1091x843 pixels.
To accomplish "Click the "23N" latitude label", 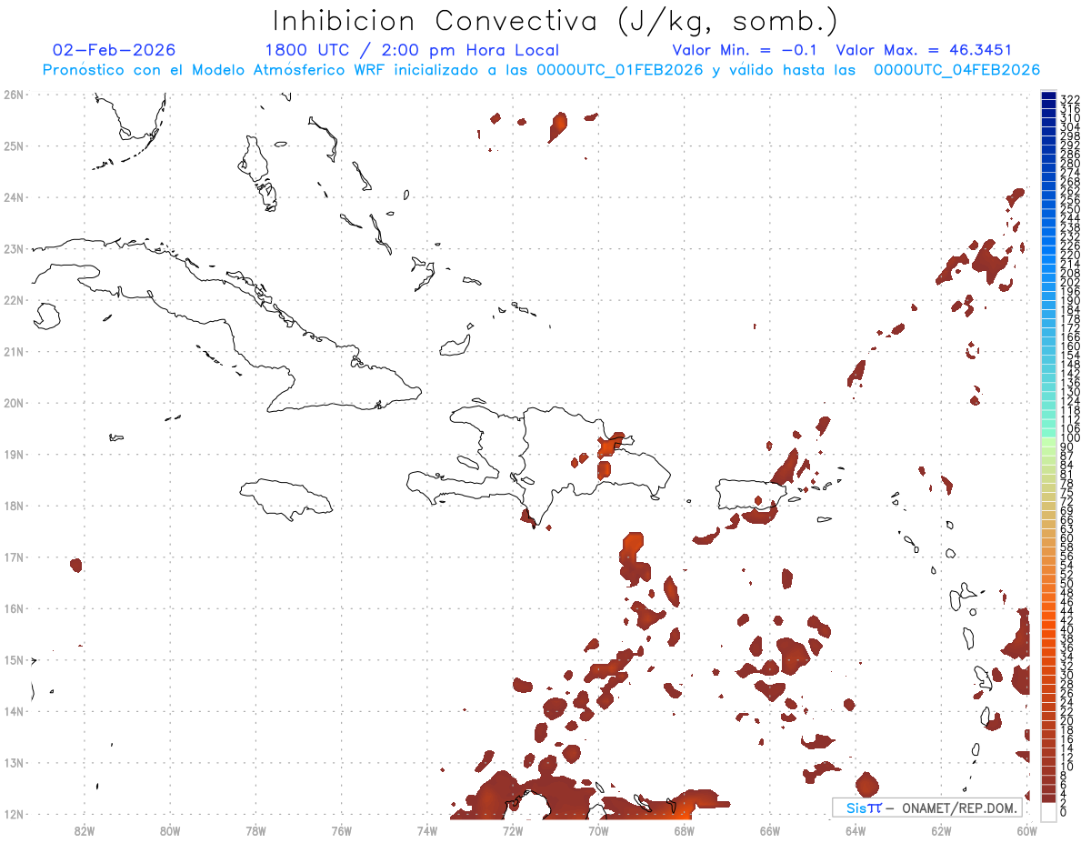I will pos(14,248).
